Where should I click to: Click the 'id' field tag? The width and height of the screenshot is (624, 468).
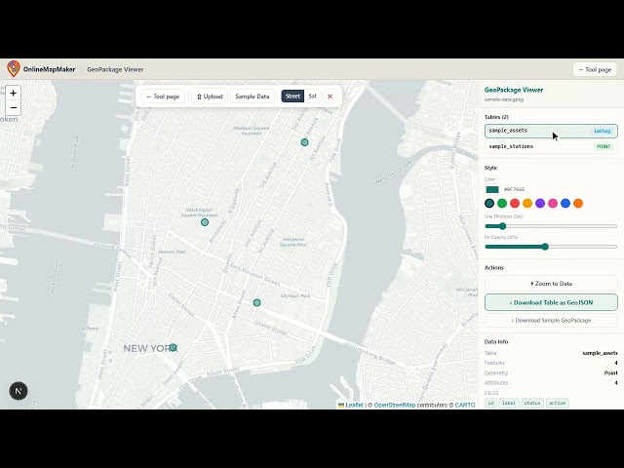[490, 403]
